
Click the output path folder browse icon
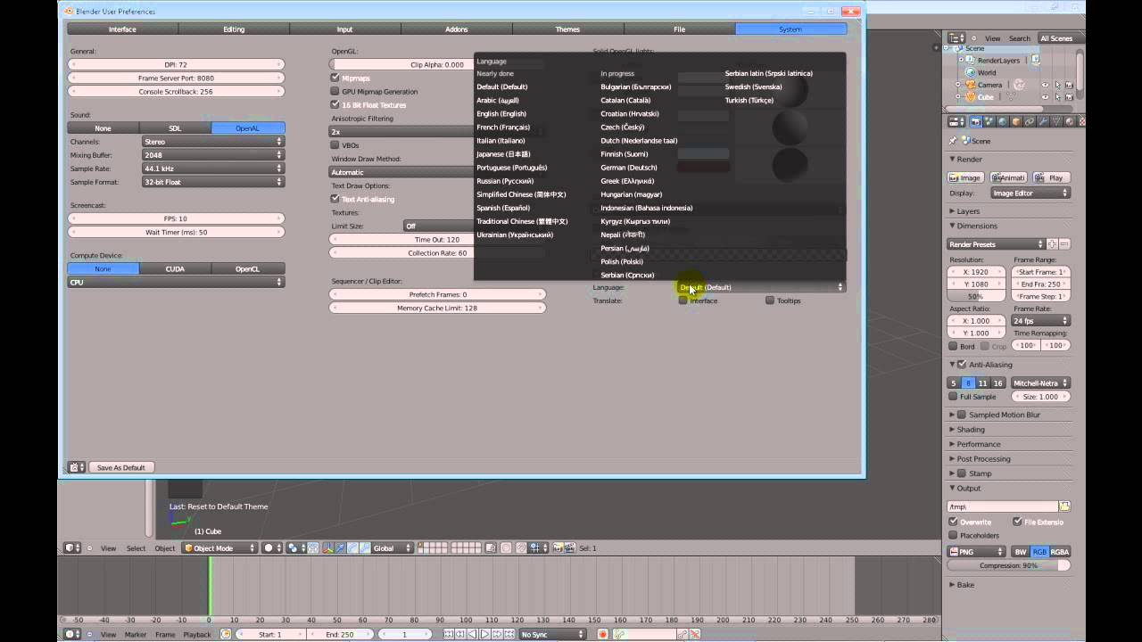[1063, 506]
